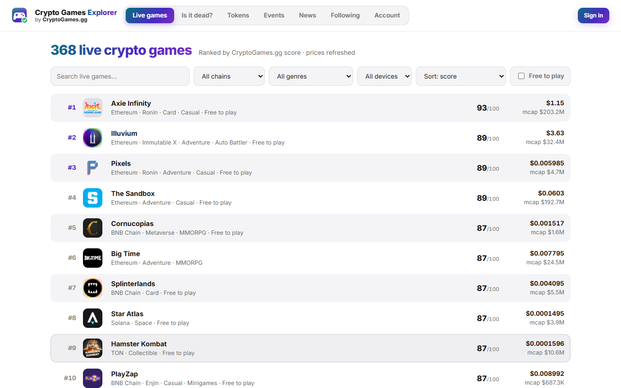The image size is (621, 388).
Task: Click the Pixels game logo icon
Action: (93, 168)
